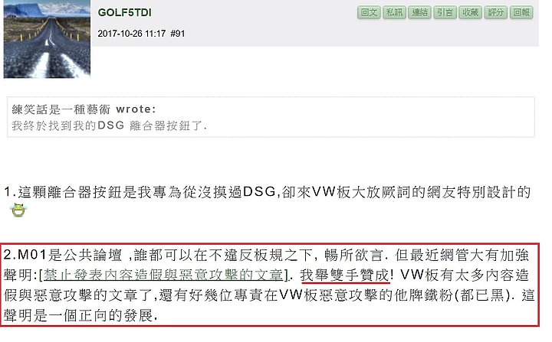The height and width of the screenshot is (342, 552).
Task: Click point 1 sentence about 離合器按鈕
Action: click(268, 192)
